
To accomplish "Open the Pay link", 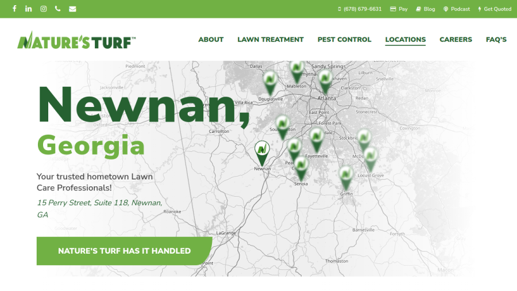I will pos(399,9).
